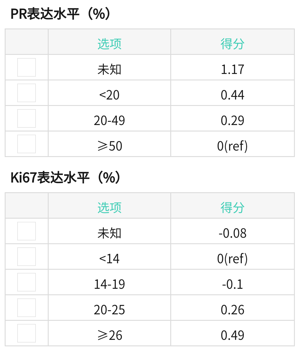Select the 14-19 option text
The image size is (301, 351).
click(x=109, y=284)
